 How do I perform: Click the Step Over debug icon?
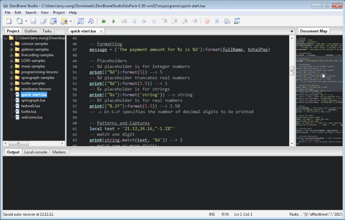coord(174,21)
